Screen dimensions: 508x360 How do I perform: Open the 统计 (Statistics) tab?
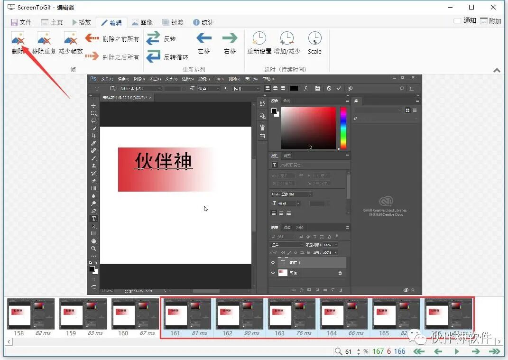[204, 22]
